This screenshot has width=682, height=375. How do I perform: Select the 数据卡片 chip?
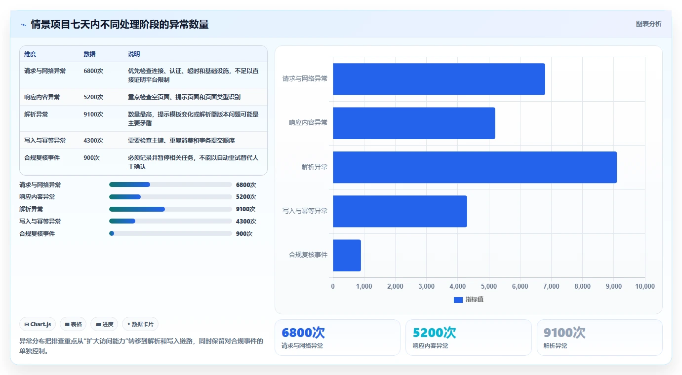tap(140, 324)
